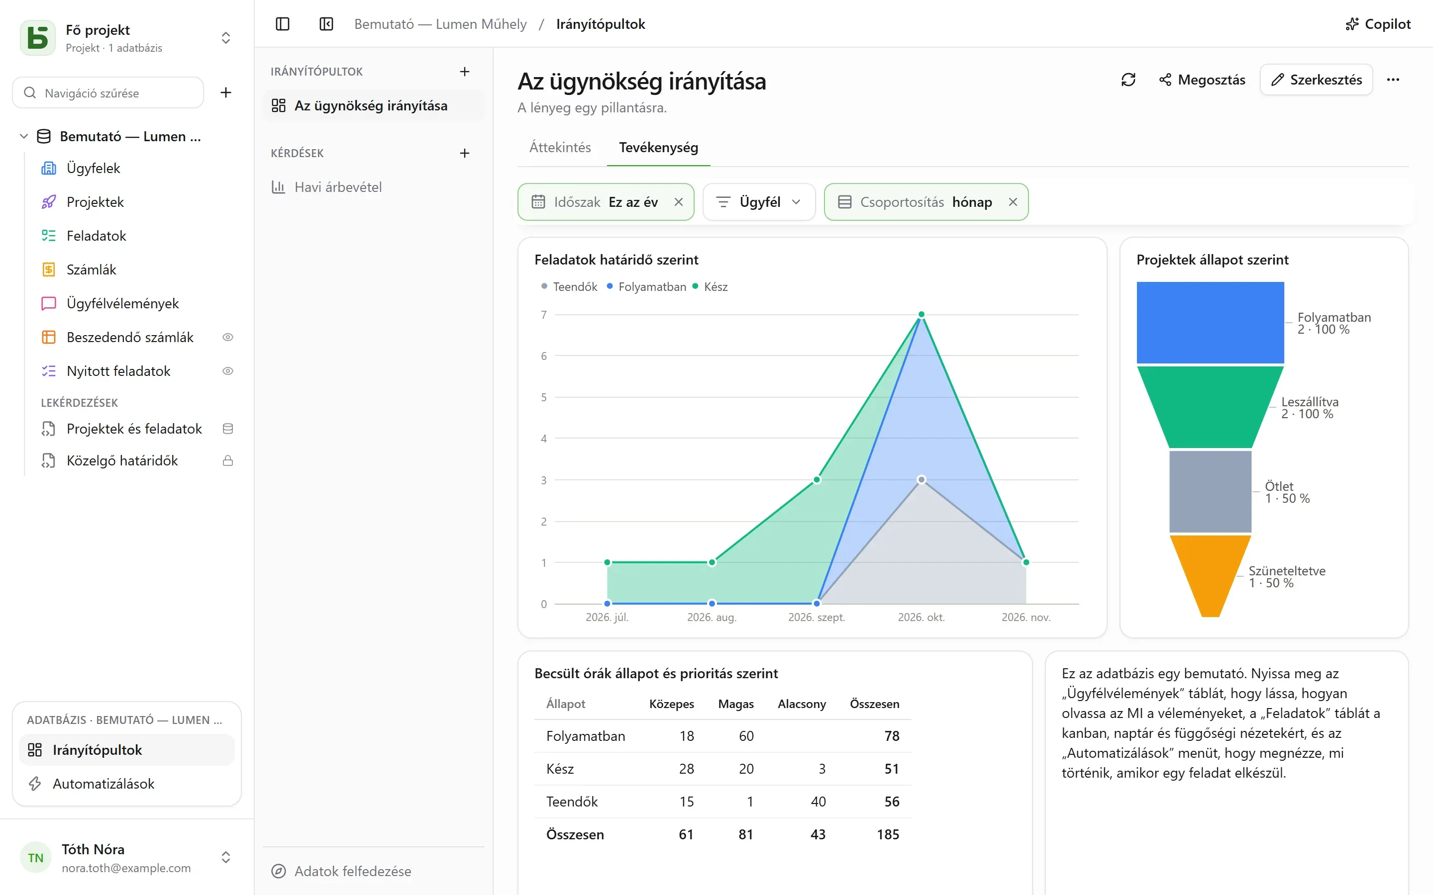Collapse the secondary panel icon

(326, 24)
